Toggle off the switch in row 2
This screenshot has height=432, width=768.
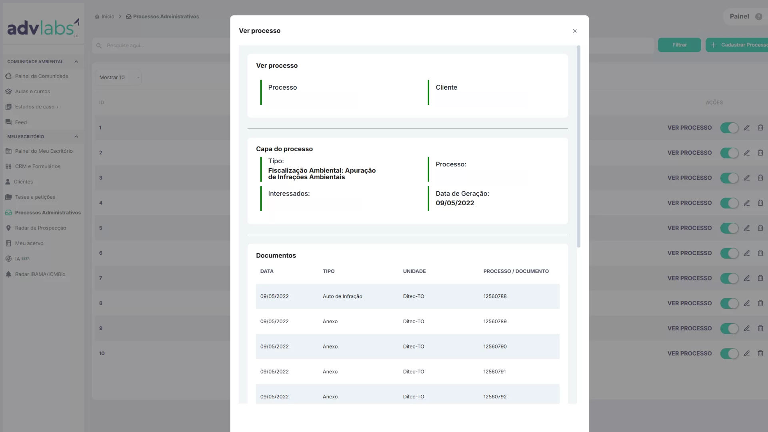pos(729,153)
